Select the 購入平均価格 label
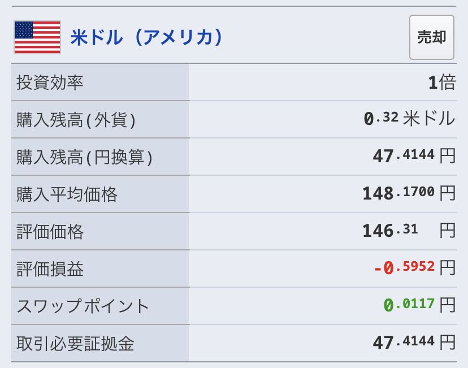This screenshot has width=468, height=368. 67,194
